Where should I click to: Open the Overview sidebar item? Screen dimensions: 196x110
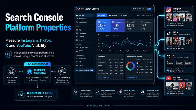point(84,15)
